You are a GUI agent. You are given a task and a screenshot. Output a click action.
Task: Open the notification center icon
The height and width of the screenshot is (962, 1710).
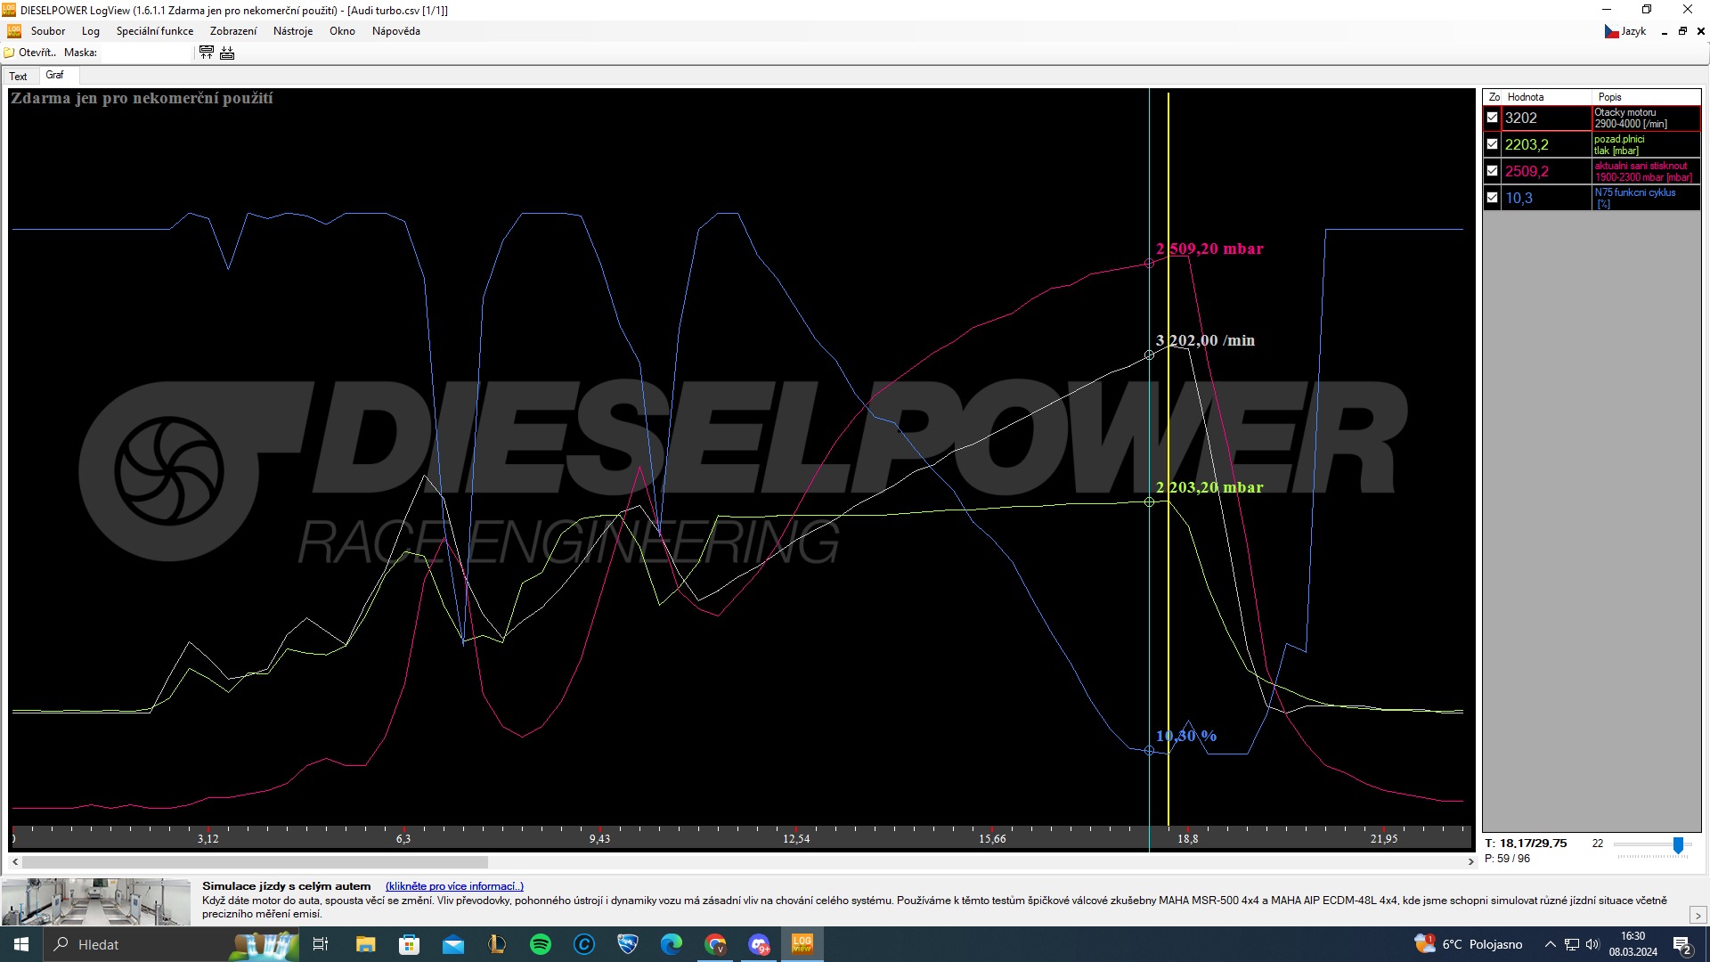point(1682,945)
